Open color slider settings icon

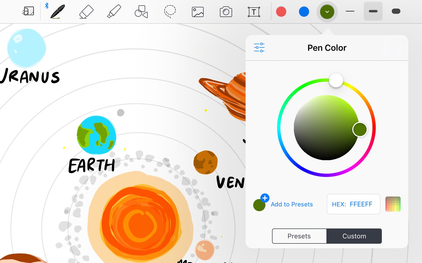(x=259, y=47)
